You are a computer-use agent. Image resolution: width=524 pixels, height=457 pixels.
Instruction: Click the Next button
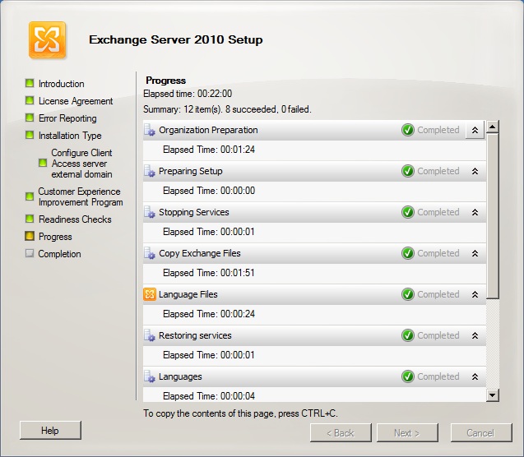[x=407, y=433]
